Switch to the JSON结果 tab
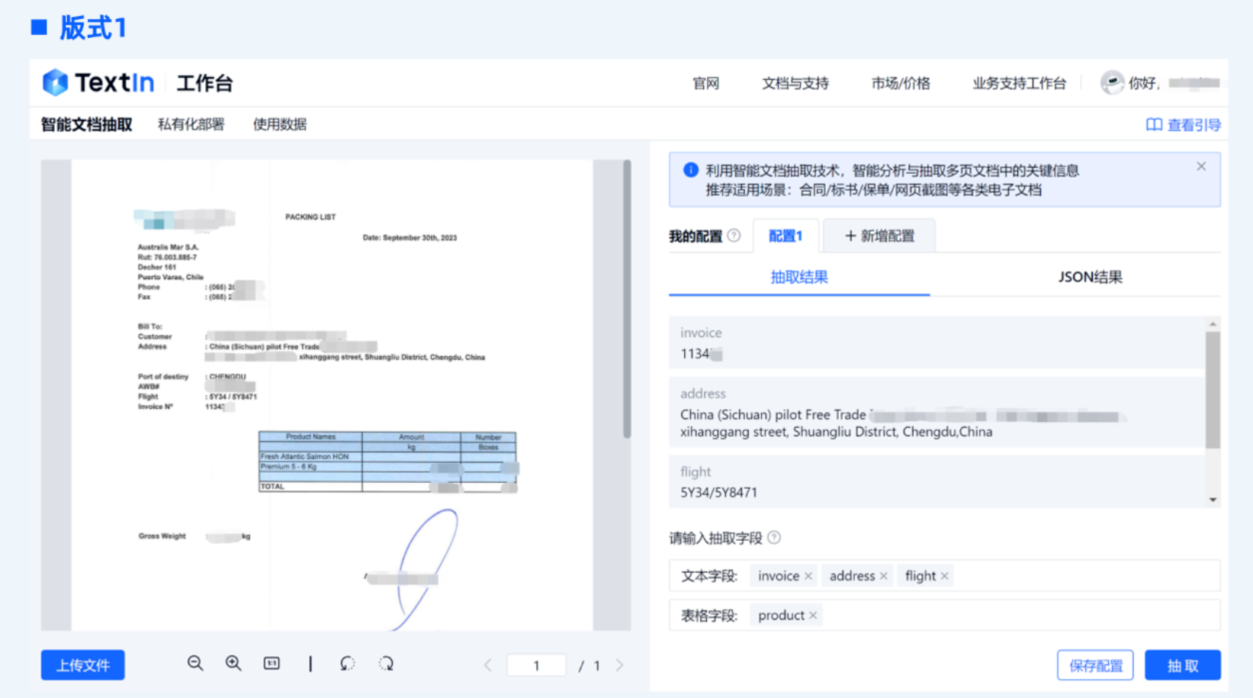Screen dimensions: 1253x698 (x=1090, y=277)
